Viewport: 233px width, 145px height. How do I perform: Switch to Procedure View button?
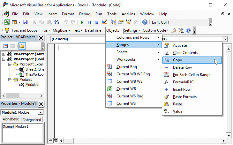tap(50, 140)
